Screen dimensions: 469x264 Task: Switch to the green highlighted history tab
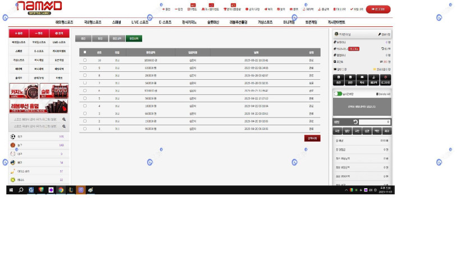134,39
